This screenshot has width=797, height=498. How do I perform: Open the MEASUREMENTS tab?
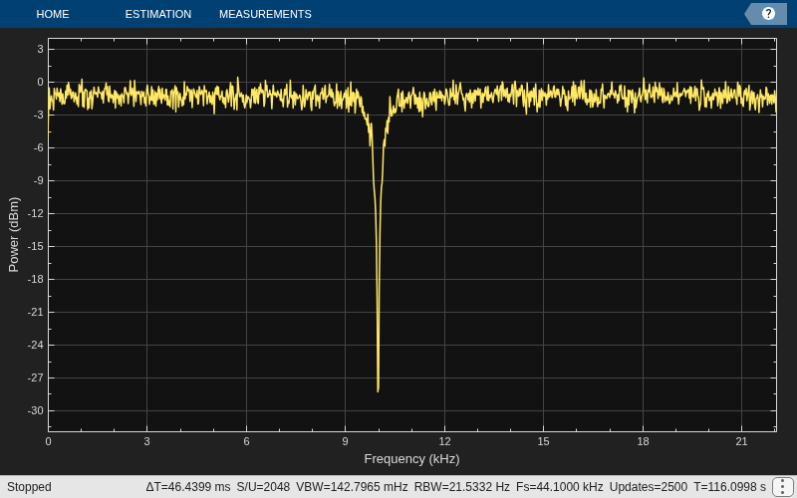265,14
